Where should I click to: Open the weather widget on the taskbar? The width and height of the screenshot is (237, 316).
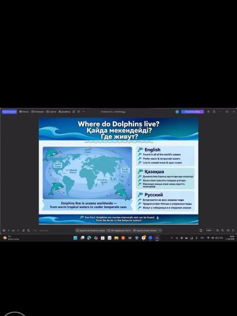pyautogui.click(x=11, y=238)
